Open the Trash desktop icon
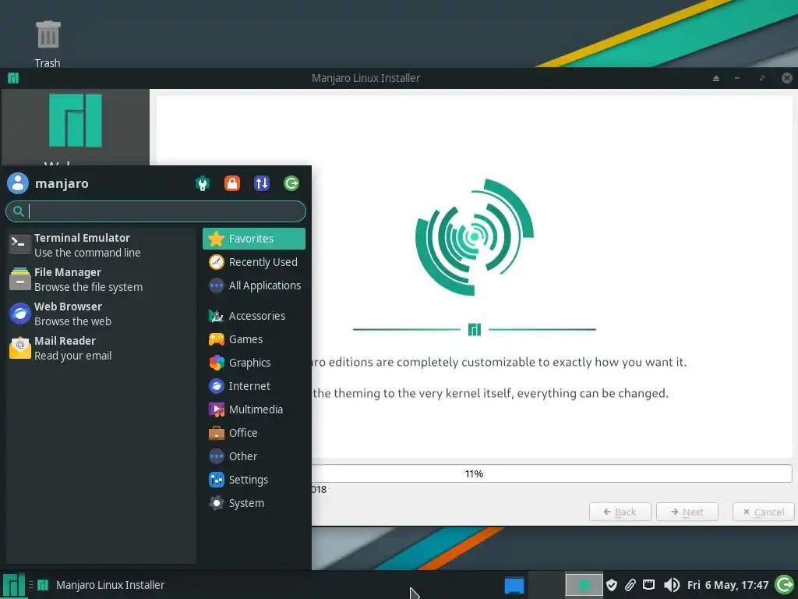 [x=48, y=44]
